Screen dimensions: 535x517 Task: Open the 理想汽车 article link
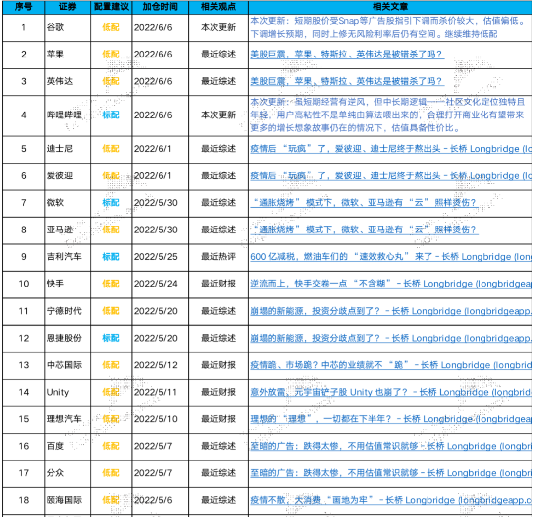point(391,419)
